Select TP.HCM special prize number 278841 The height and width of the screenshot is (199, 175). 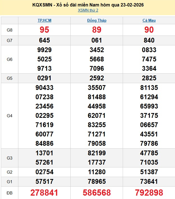pyautogui.click(x=44, y=193)
